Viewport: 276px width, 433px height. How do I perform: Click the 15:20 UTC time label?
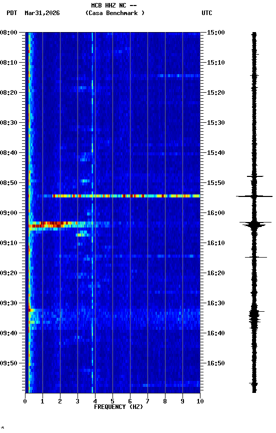pos(216,93)
